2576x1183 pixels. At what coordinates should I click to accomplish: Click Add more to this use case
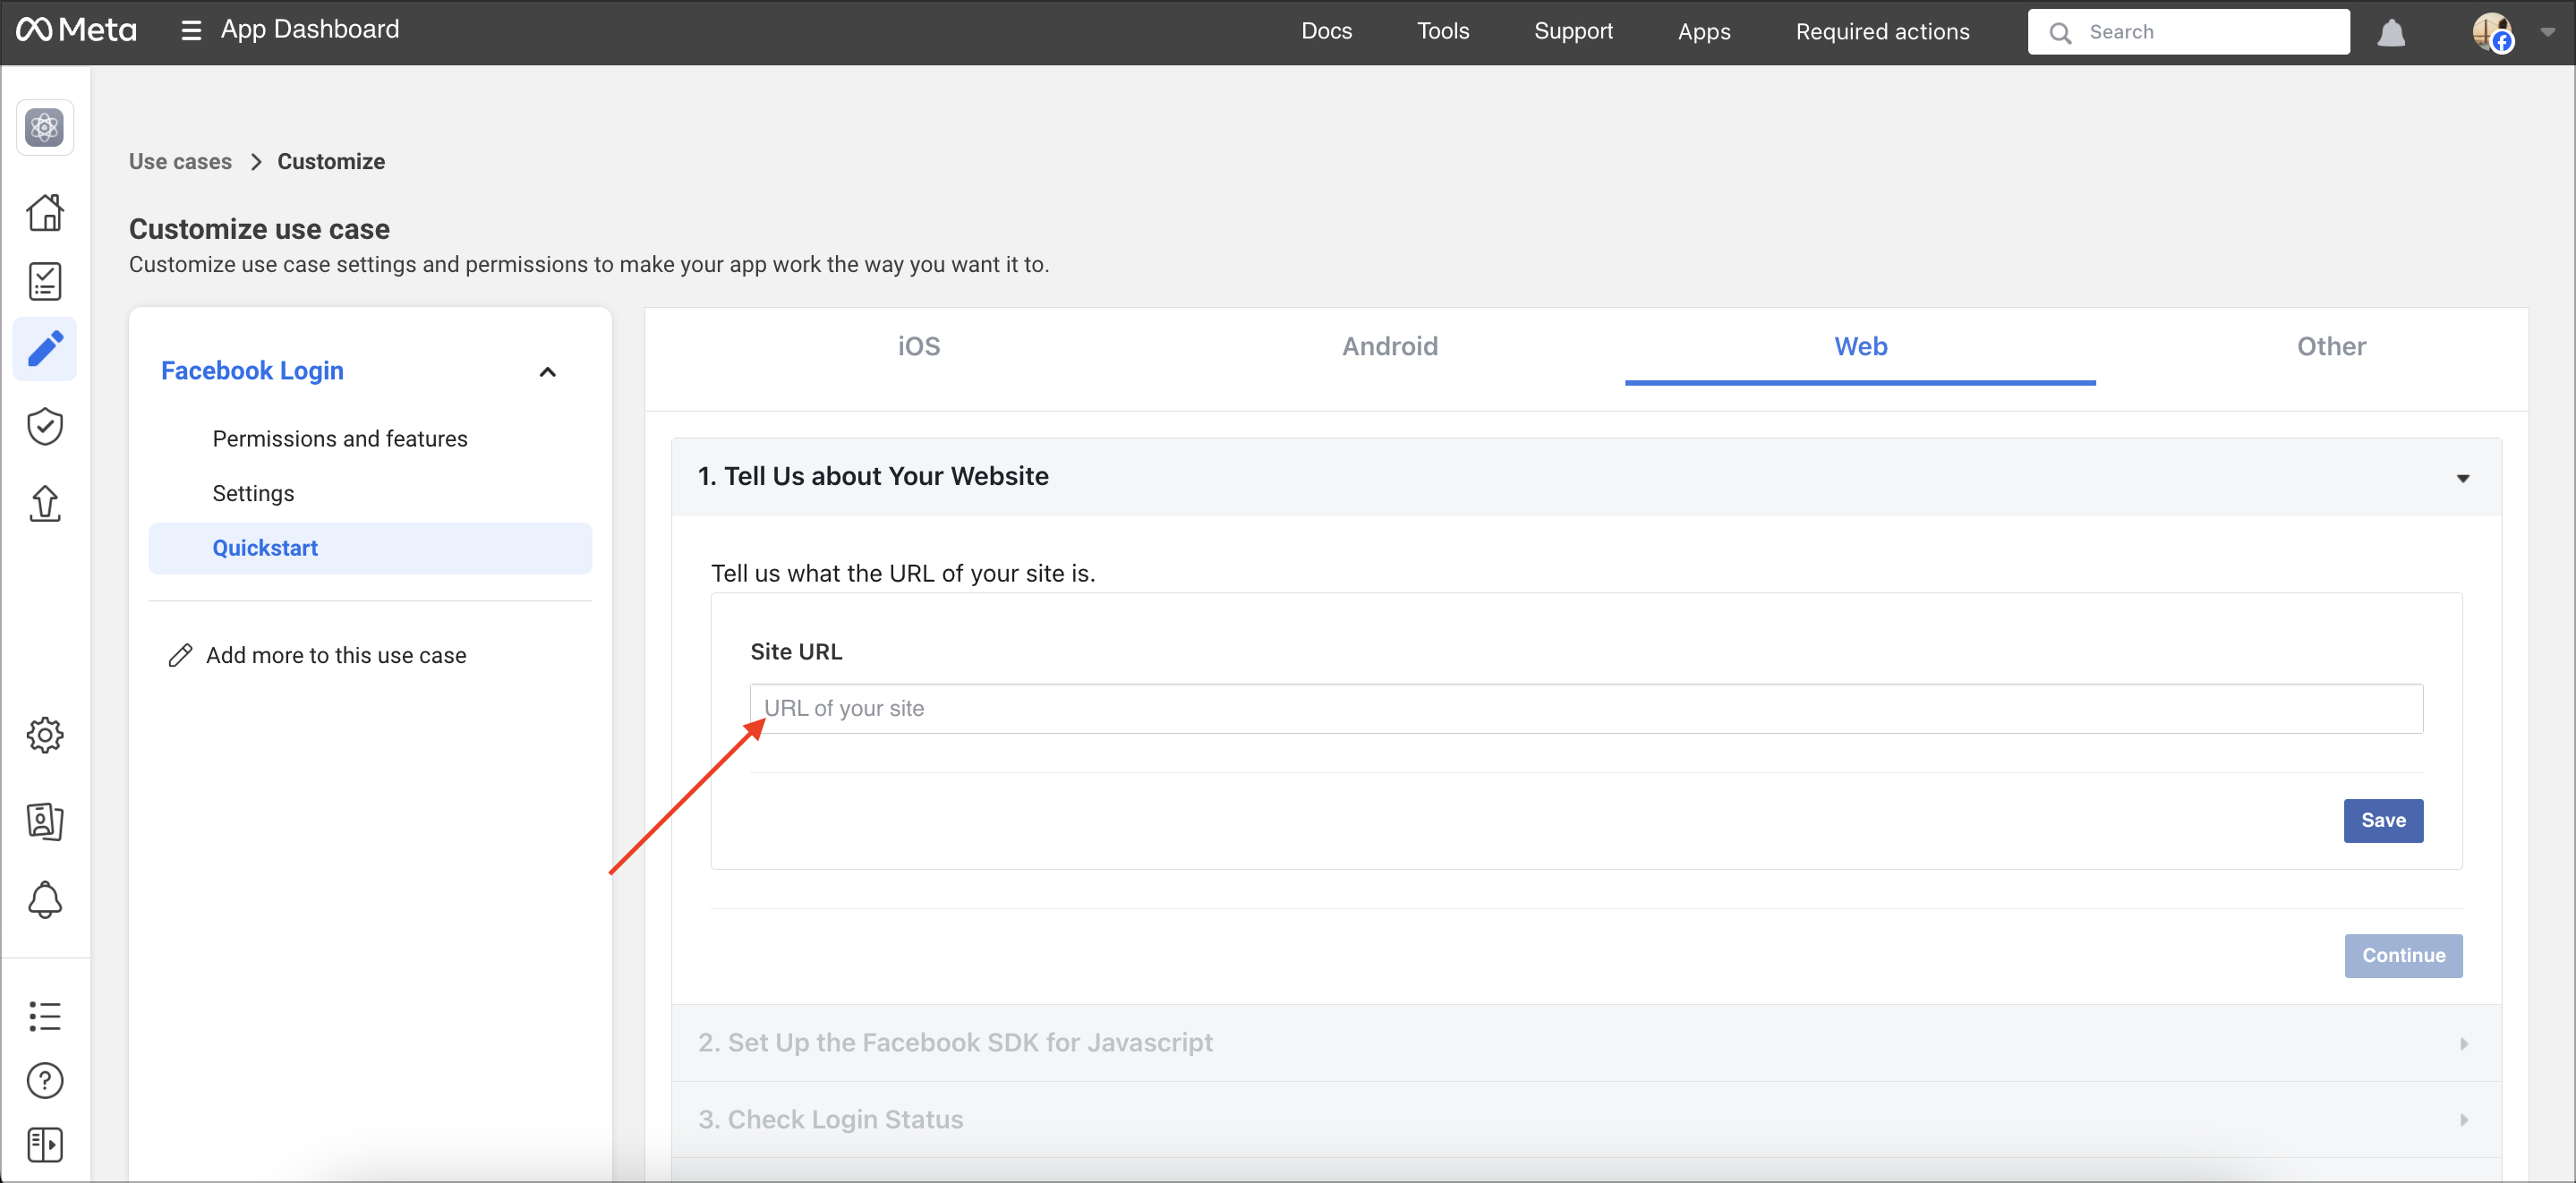336,655
